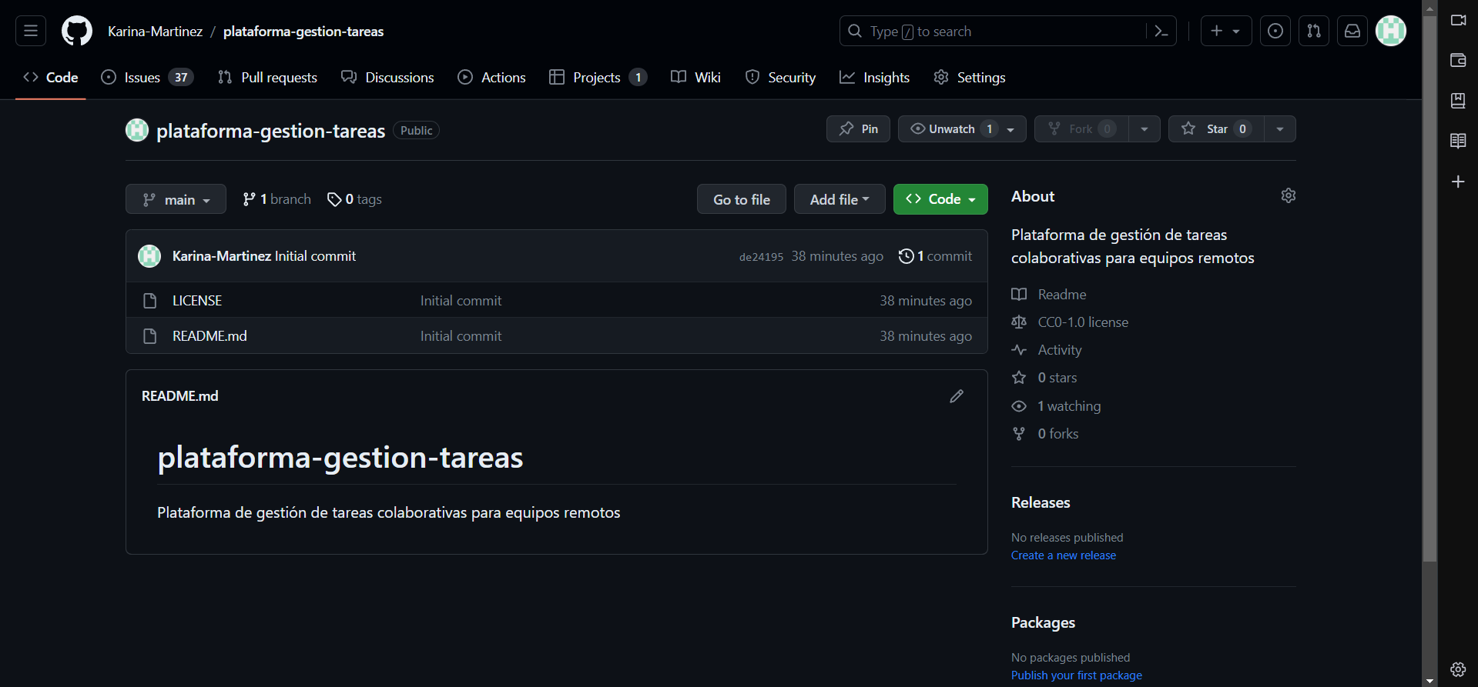Open the README.md file in file list
This screenshot has width=1478, height=687.
coord(209,336)
